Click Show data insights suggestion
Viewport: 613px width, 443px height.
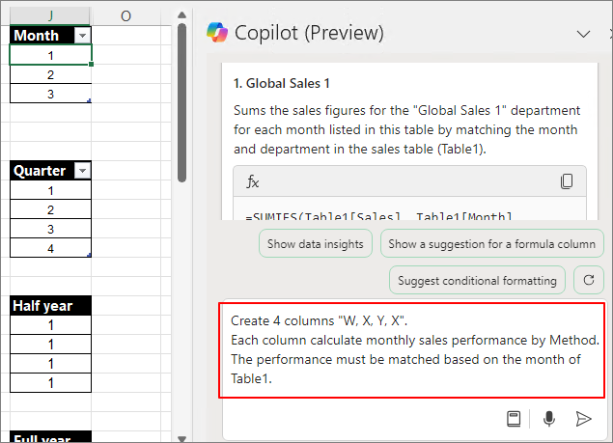(x=316, y=244)
